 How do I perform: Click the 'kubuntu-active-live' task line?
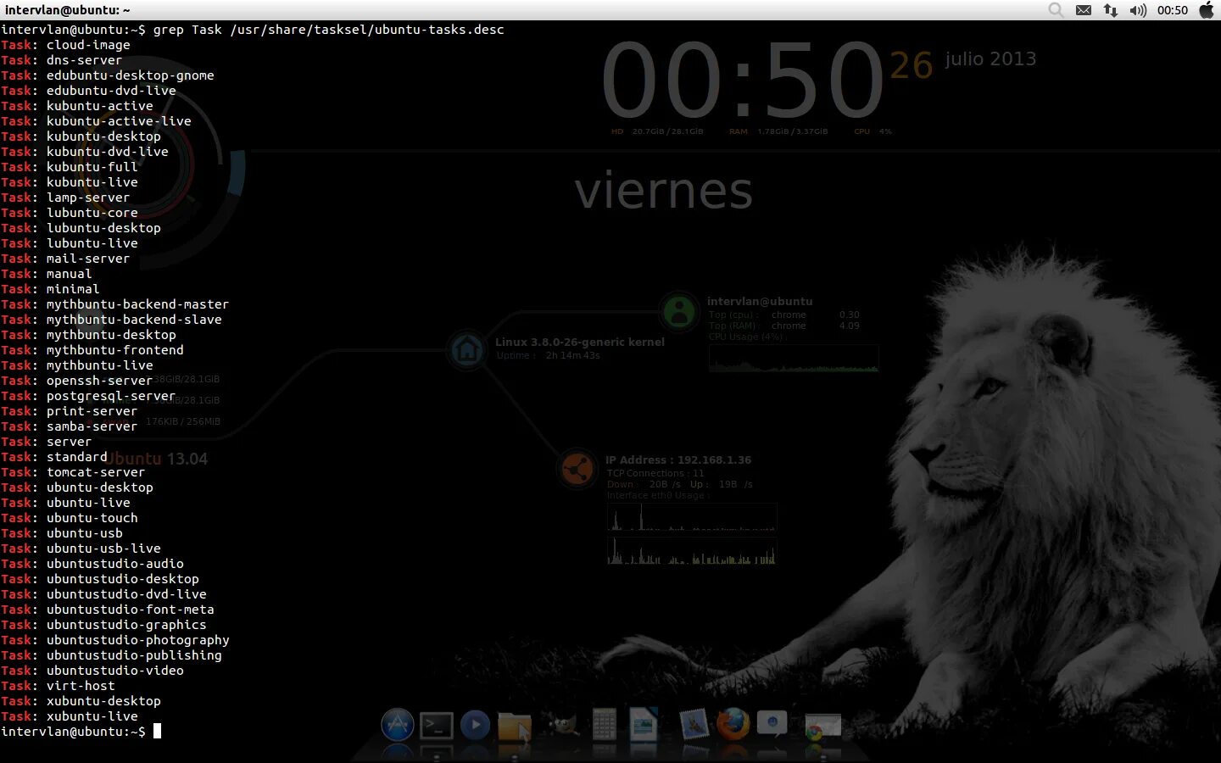click(96, 121)
